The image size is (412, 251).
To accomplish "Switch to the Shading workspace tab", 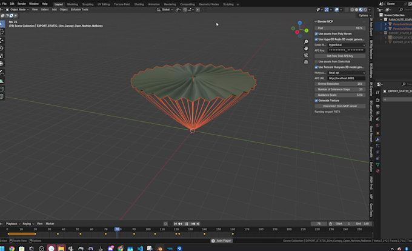I will [x=139, y=4].
